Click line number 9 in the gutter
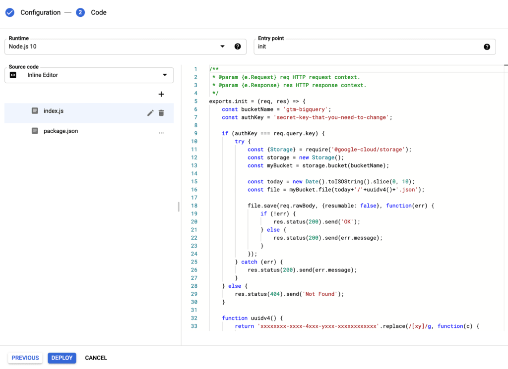Screen dimensions: 508x369 pyautogui.click(x=195, y=133)
